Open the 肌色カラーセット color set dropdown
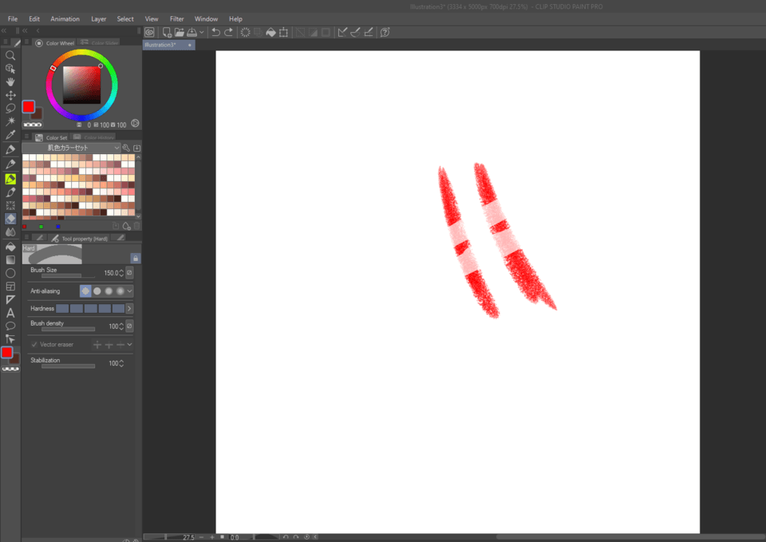Viewport: 766px width, 542px height. [x=116, y=148]
